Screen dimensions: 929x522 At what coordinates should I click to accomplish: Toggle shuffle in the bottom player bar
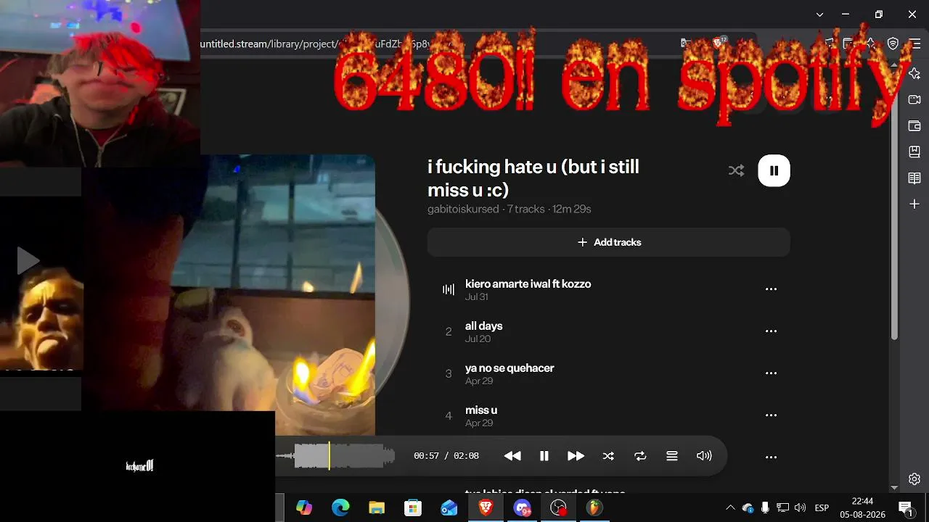pyautogui.click(x=608, y=456)
